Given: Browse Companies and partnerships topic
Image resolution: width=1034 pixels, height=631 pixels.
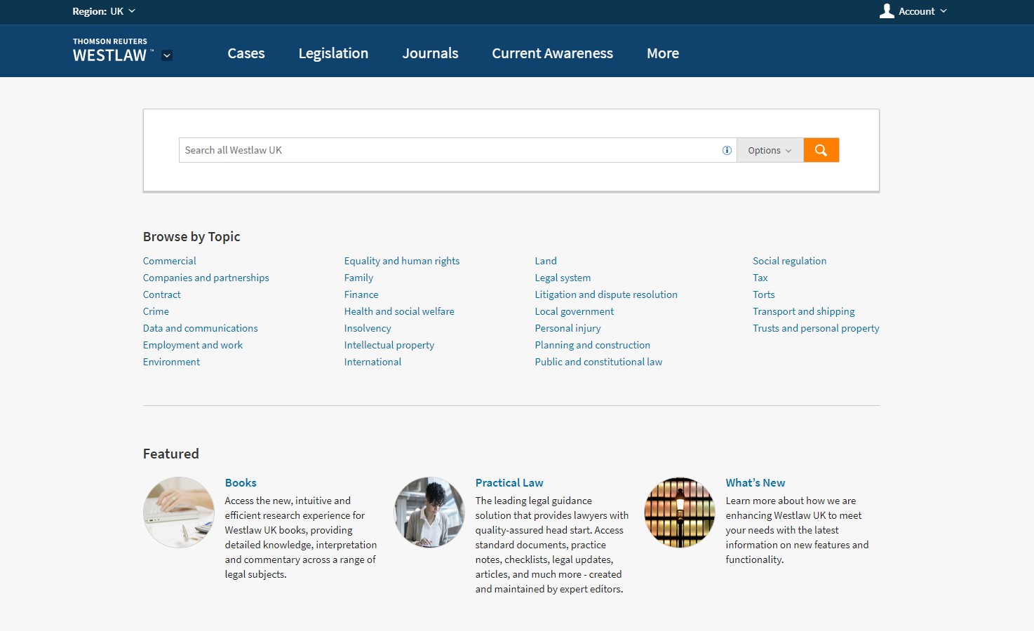Looking at the screenshot, I should click(206, 278).
